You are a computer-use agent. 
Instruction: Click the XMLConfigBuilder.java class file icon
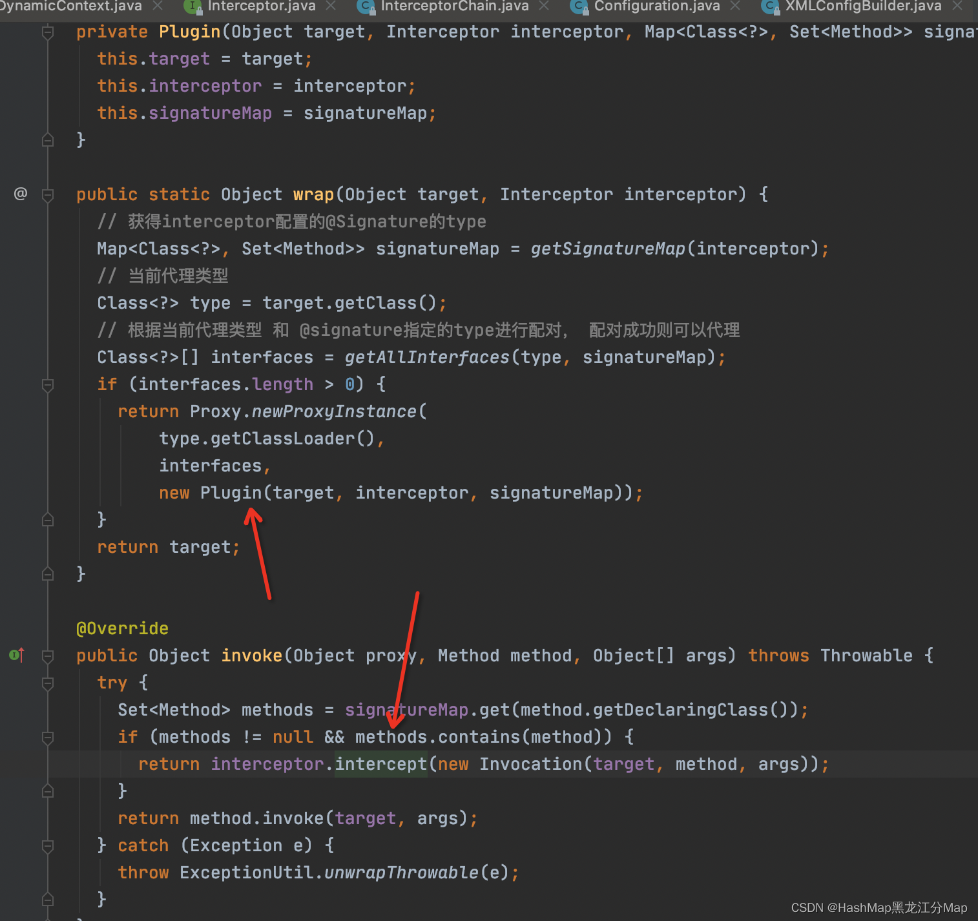pyautogui.click(x=770, y=6)
